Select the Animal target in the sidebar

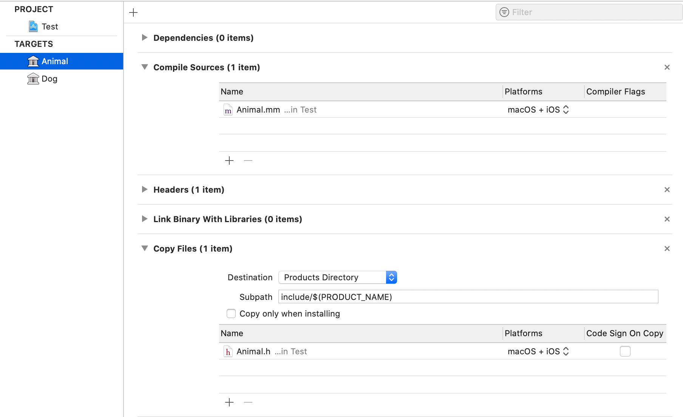(x=55, y=61)
